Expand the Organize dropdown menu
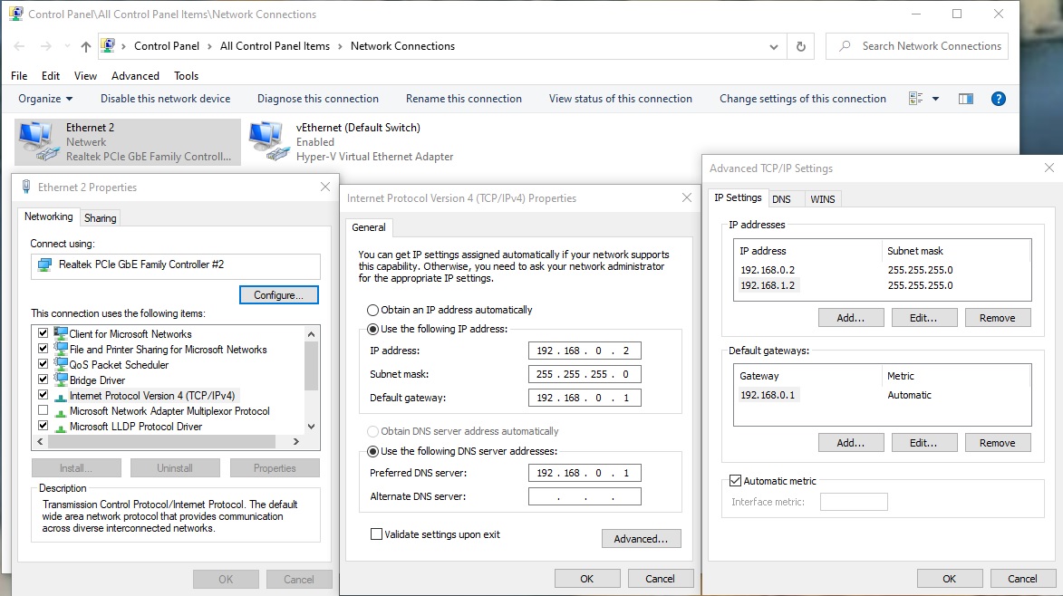Image resolution: width=1063 pixels, height=596 pixels. 45,99
